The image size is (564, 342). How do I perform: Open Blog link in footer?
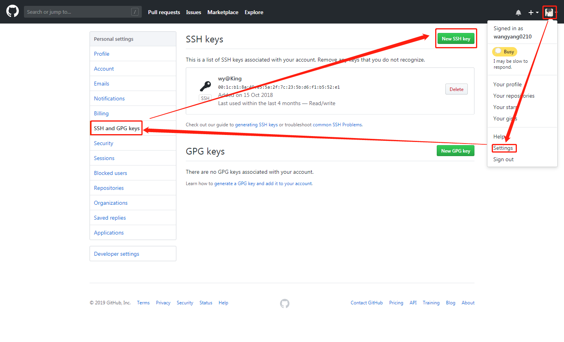pos(451,303)
